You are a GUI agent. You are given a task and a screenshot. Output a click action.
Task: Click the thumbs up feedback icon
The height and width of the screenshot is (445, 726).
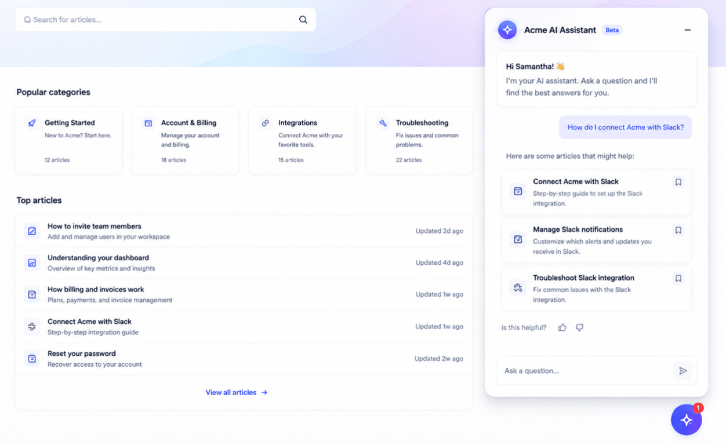[x=562, y=327]
